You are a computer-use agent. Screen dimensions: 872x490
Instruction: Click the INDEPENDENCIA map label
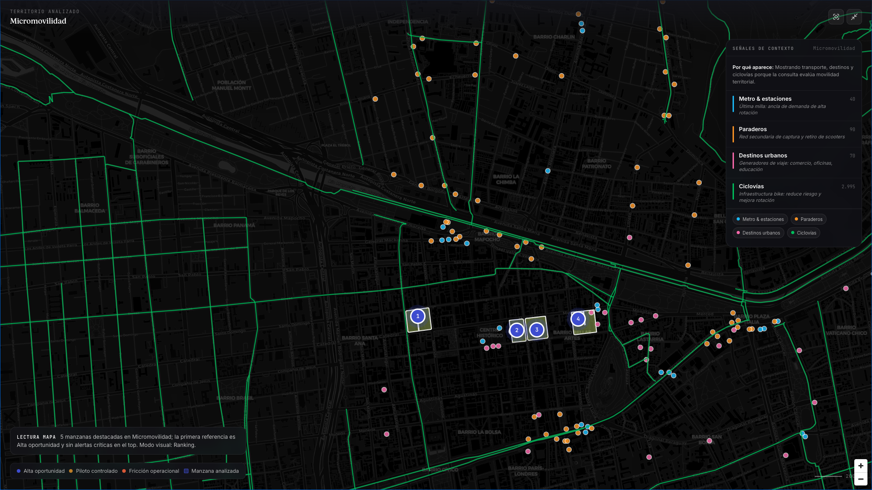tap(408, 21)
